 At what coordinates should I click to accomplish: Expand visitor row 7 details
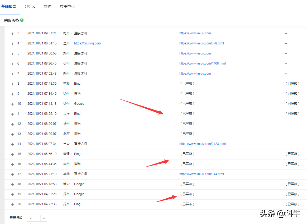[x=13, y=74]
